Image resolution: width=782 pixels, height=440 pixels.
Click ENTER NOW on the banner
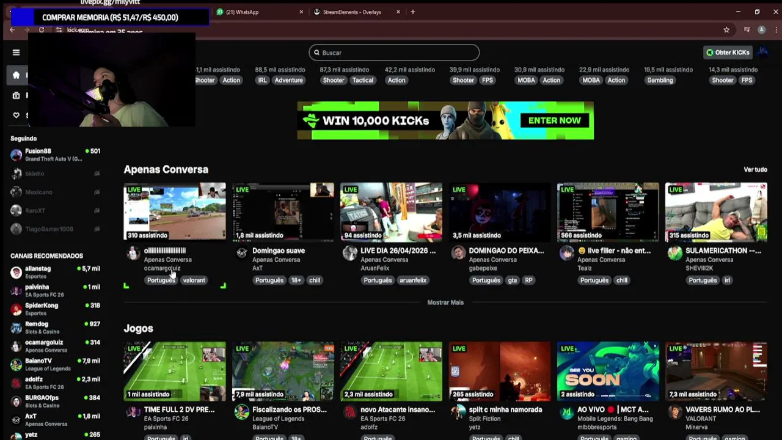coord(555,120)
